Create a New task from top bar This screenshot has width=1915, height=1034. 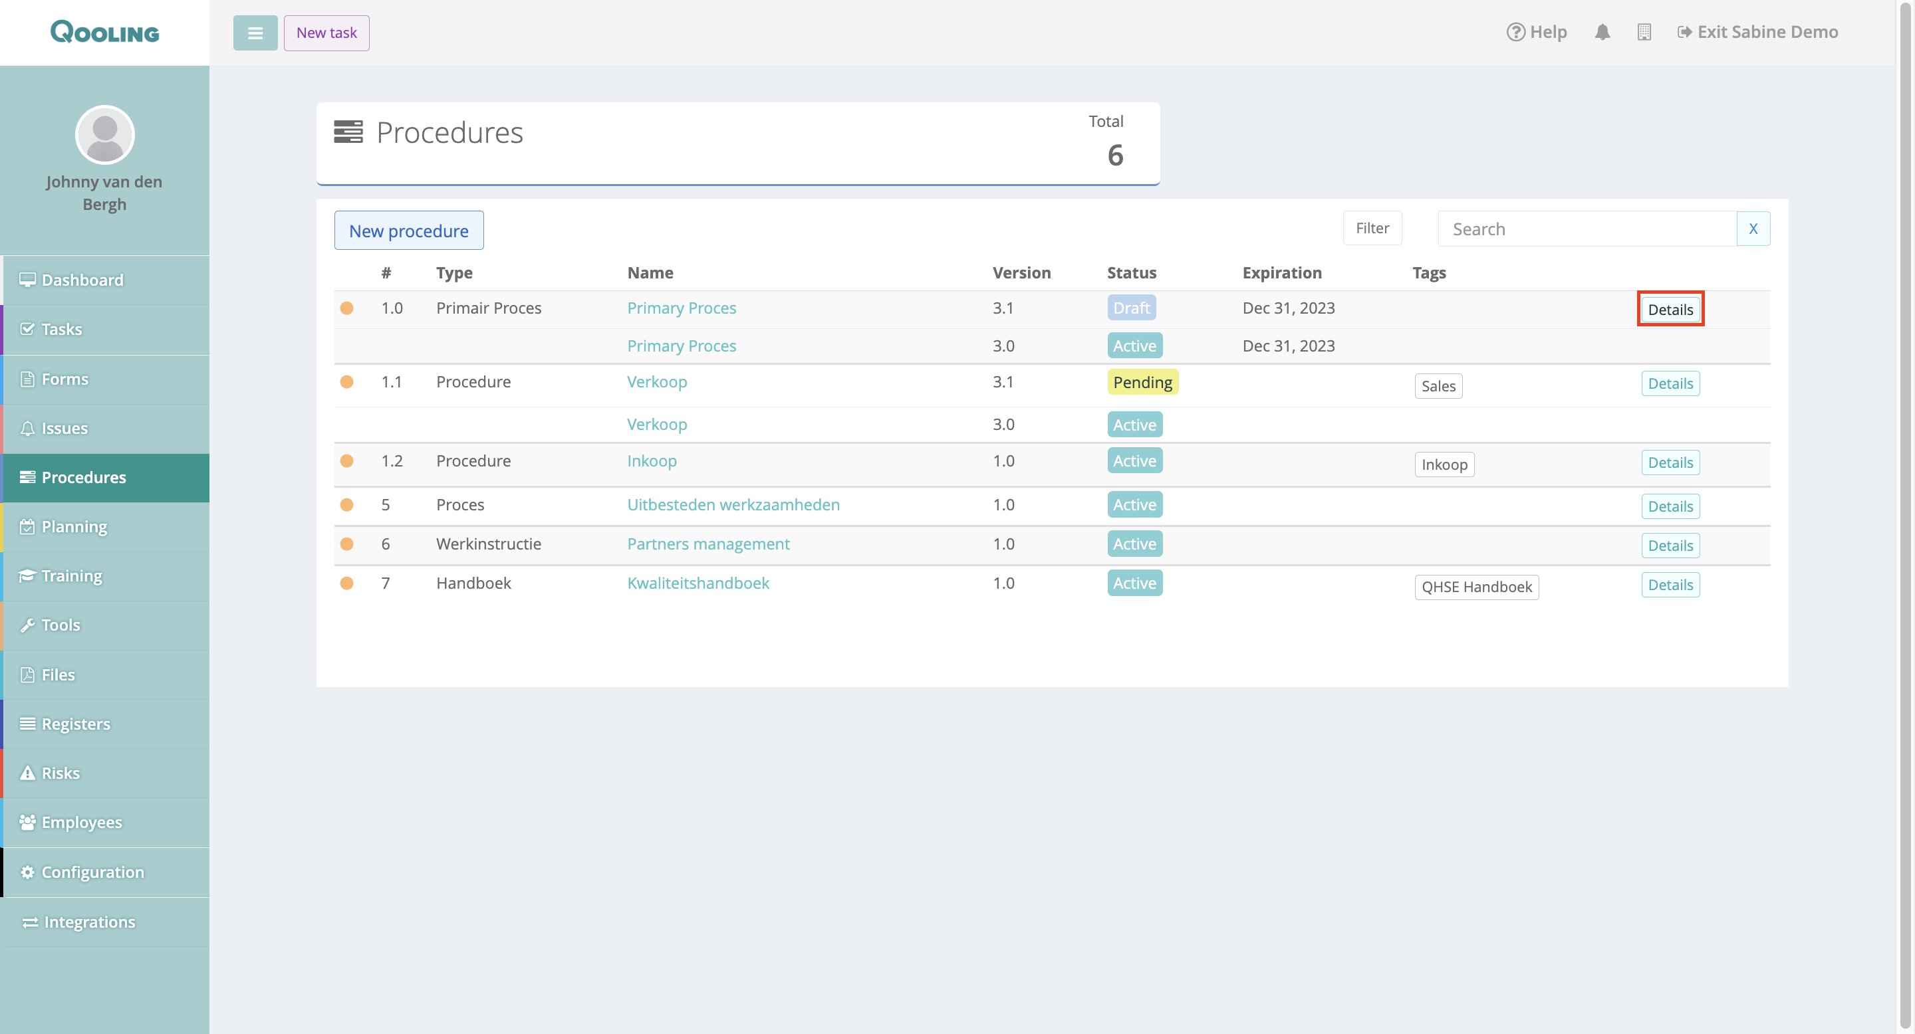[326, 33]
